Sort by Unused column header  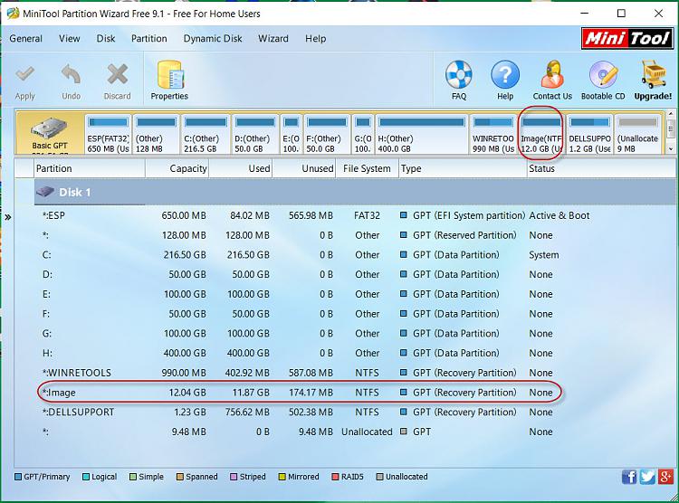click(304, 168)
